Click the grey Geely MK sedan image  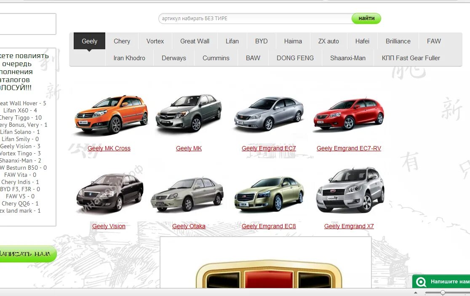[189, 113]
